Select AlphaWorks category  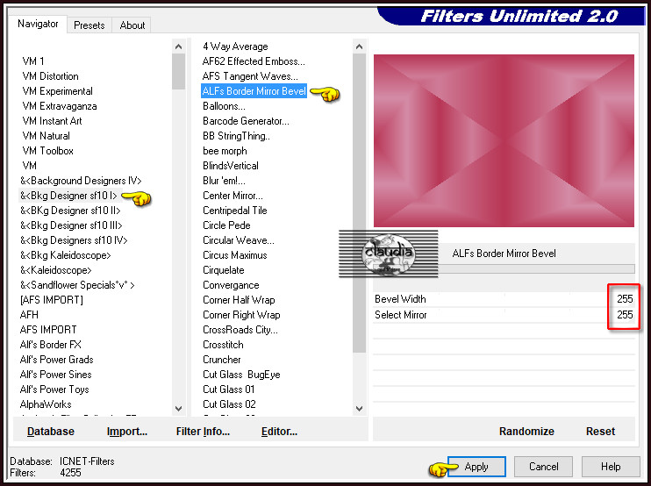tap(46, 404)
